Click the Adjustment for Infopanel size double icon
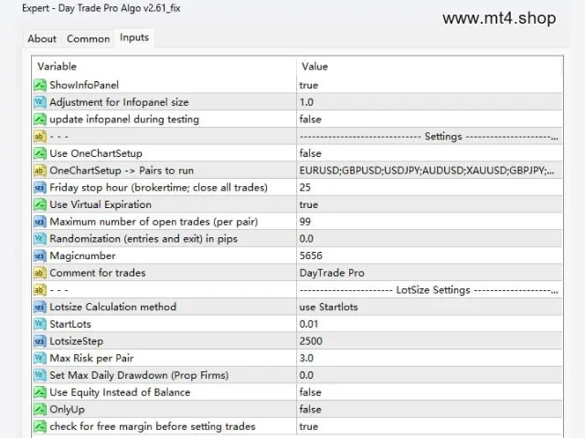 39,102
